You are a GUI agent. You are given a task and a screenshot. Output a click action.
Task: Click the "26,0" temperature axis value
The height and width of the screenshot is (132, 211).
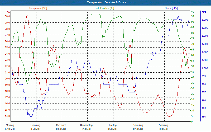[8, 41]
